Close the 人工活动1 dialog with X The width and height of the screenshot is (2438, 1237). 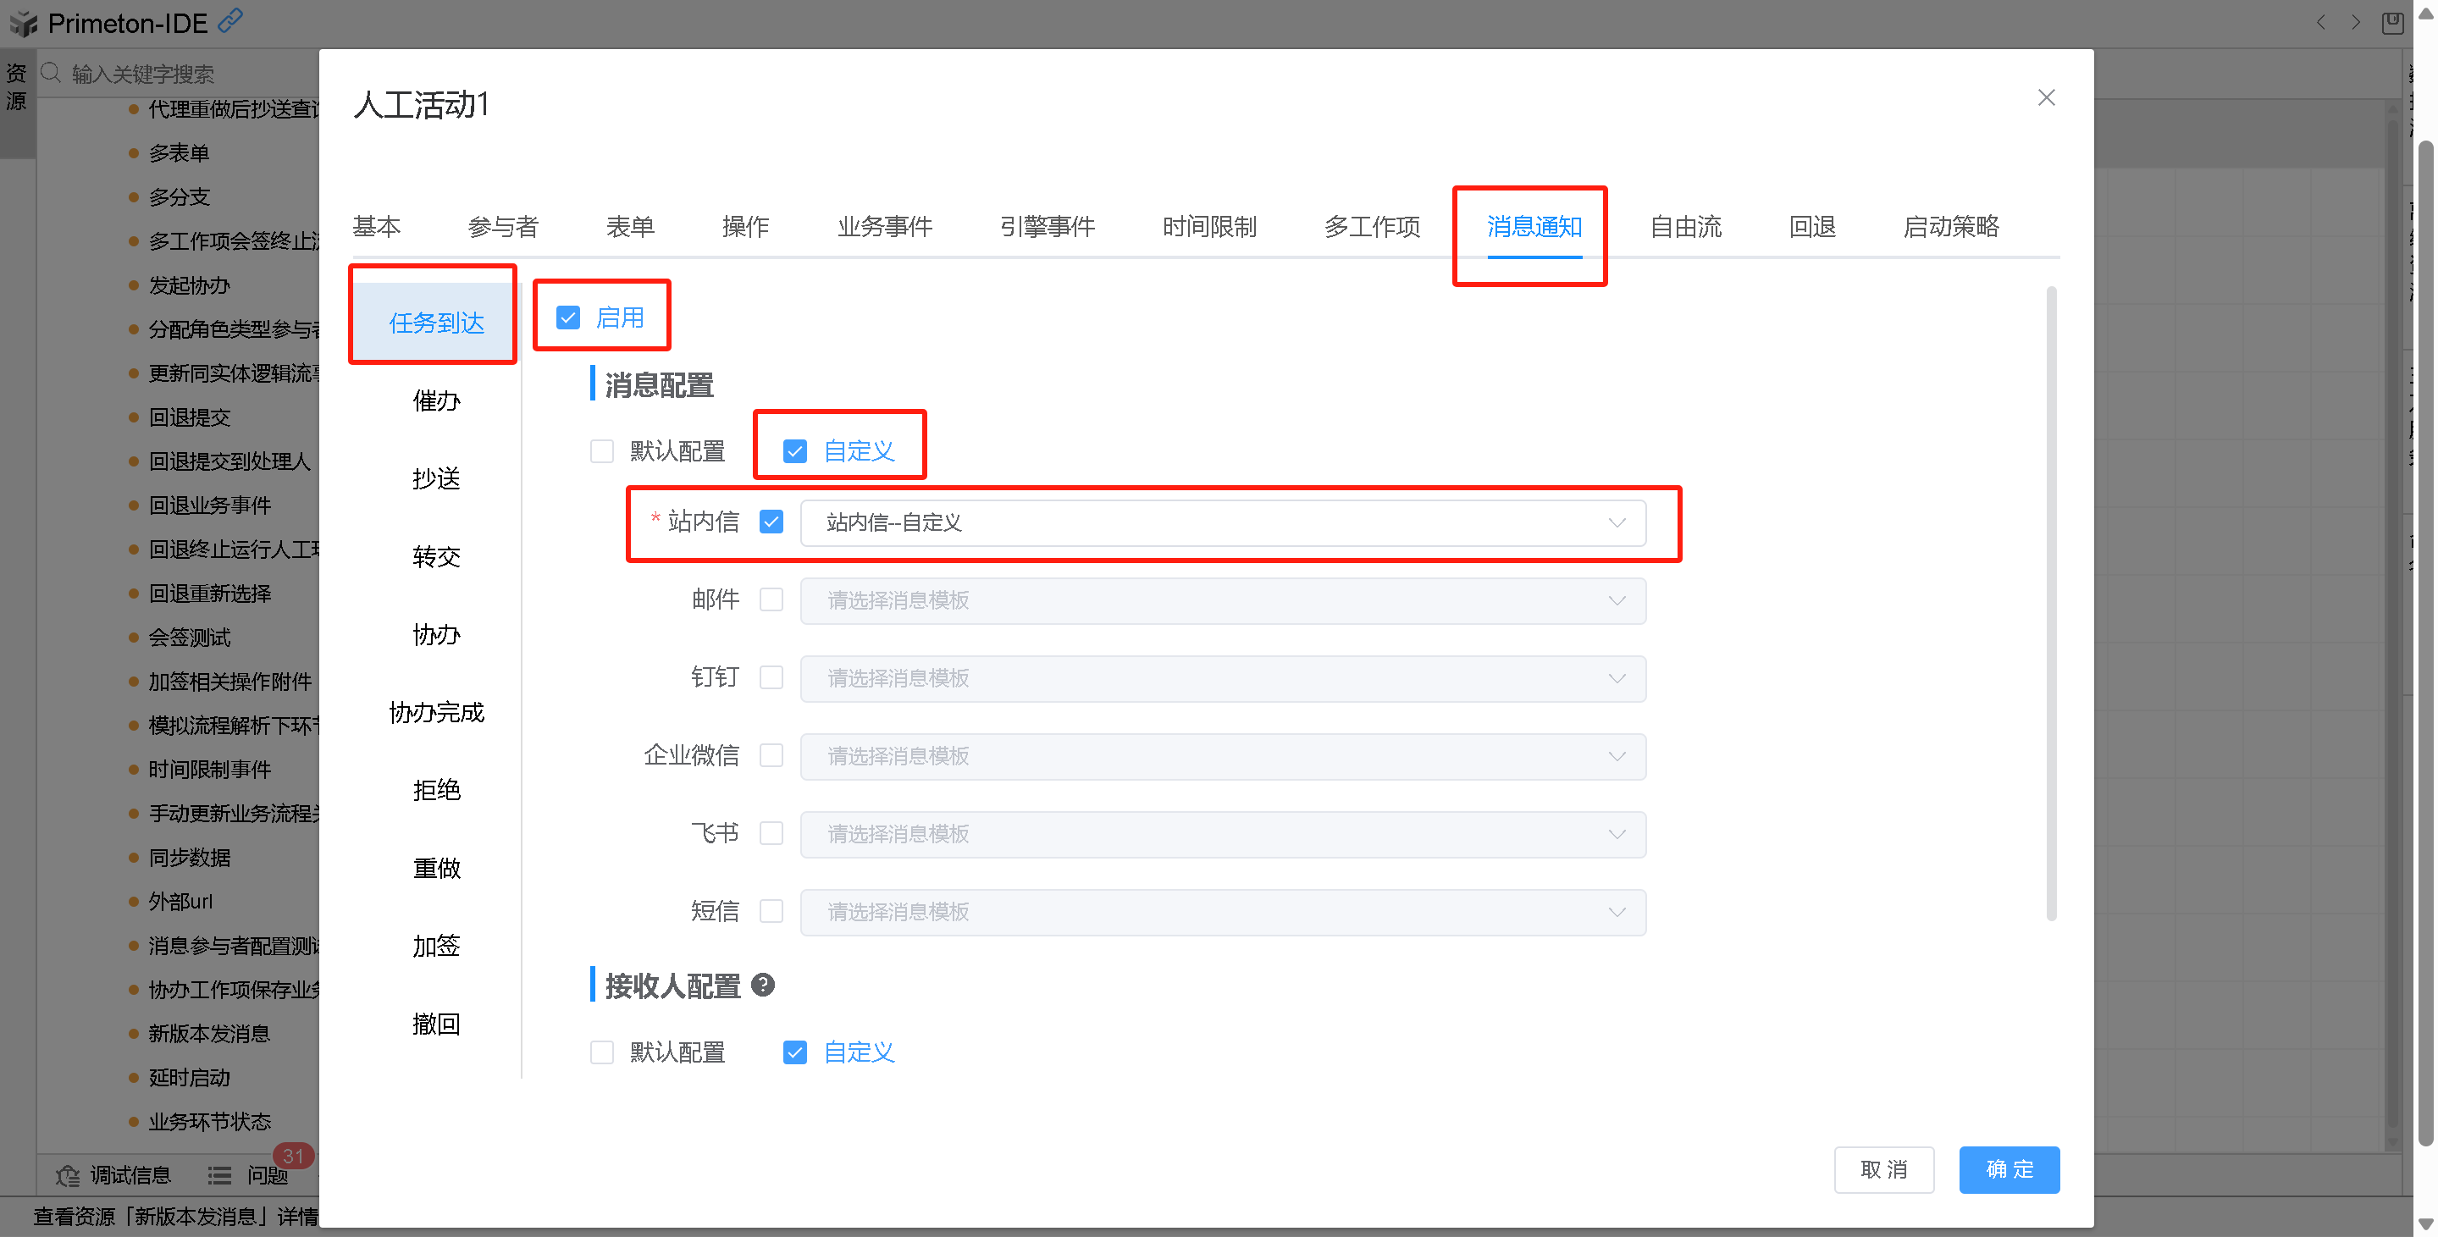pos(2046,97)
